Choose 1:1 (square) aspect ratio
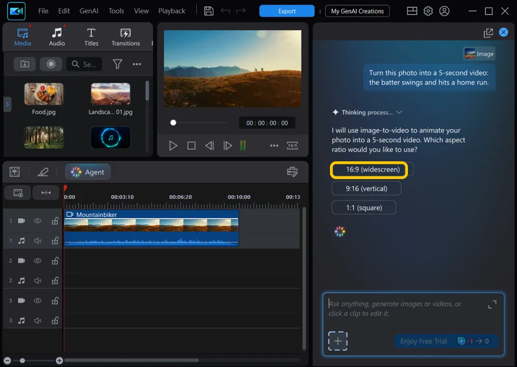The width and height of the screenshot is (517, 367). coord(364,208)
